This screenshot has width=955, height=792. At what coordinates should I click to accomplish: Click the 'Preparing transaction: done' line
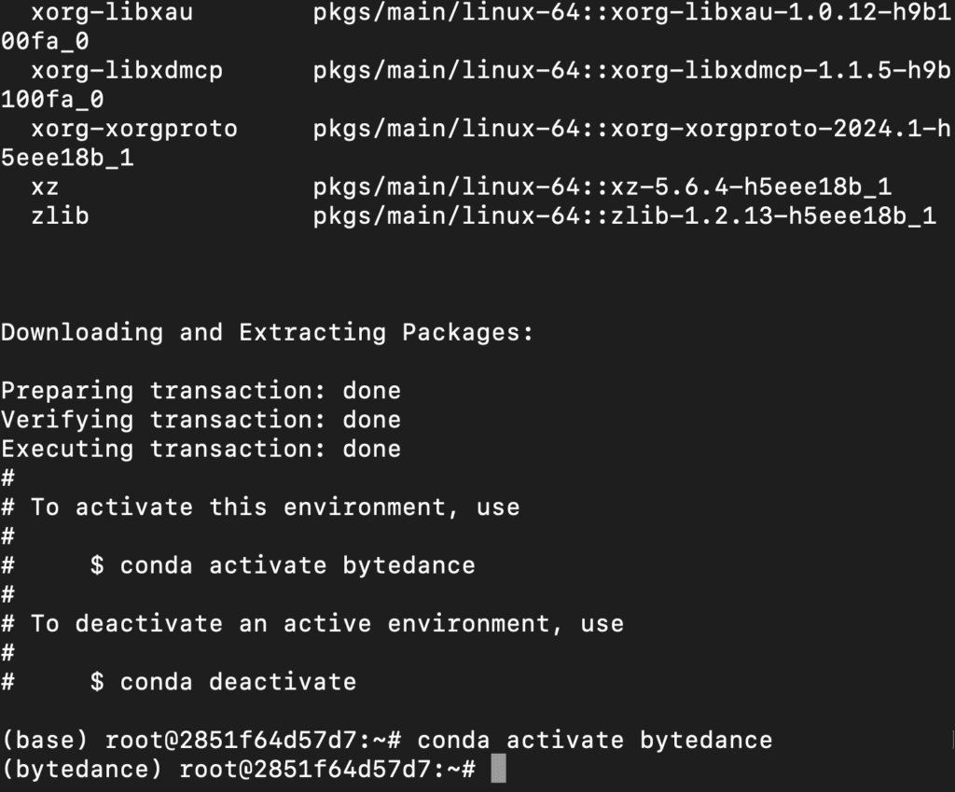[201, 391]
